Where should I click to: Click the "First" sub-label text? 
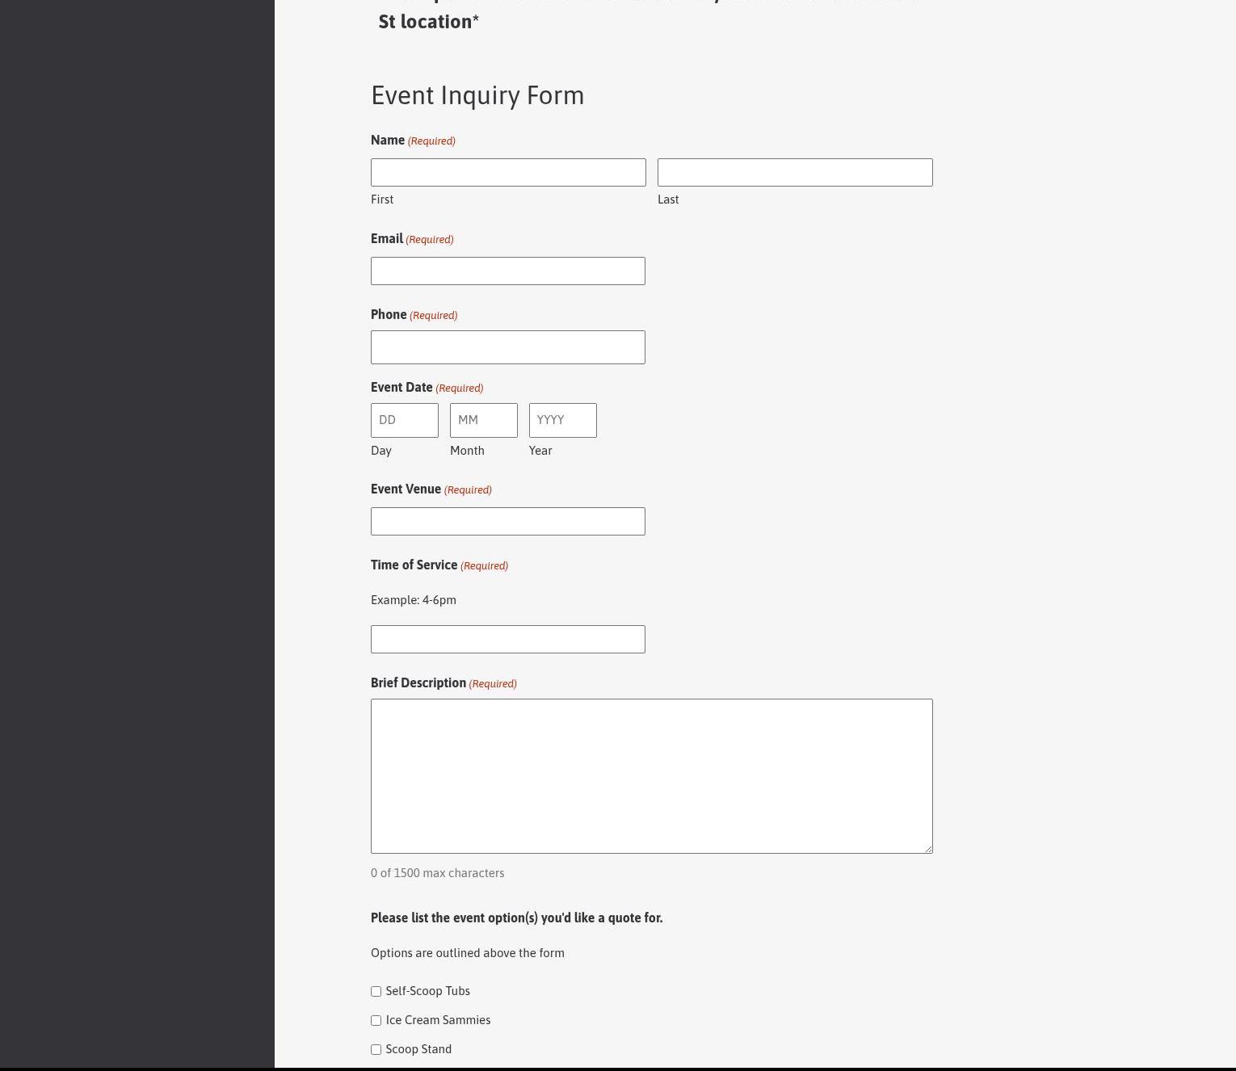point(382,199)
